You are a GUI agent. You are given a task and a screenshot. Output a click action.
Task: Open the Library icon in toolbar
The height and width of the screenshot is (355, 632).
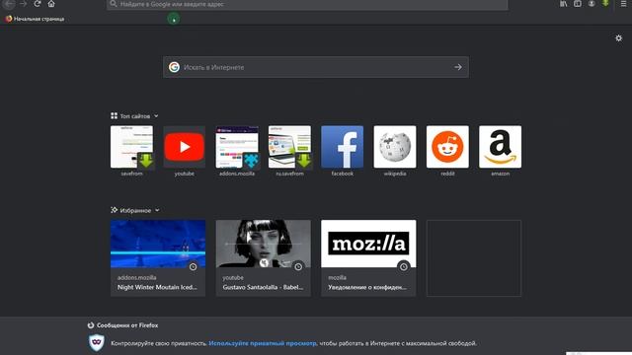point(564,4)
